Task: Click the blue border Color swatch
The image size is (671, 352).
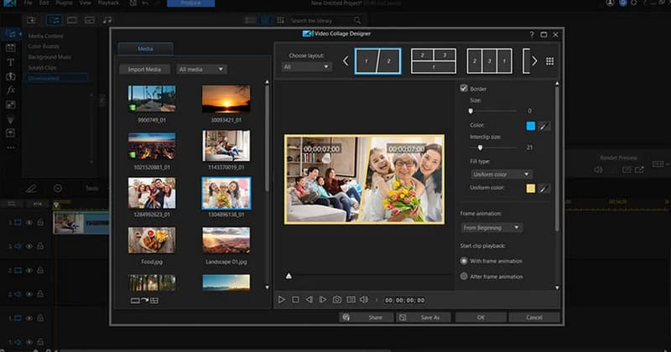Action: [531, 127]
